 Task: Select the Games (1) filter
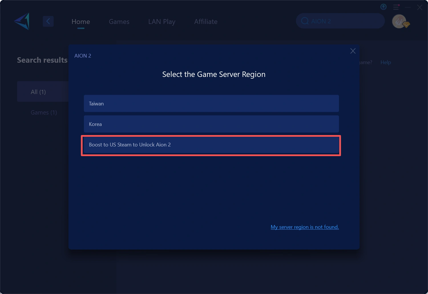pos(44,113)
